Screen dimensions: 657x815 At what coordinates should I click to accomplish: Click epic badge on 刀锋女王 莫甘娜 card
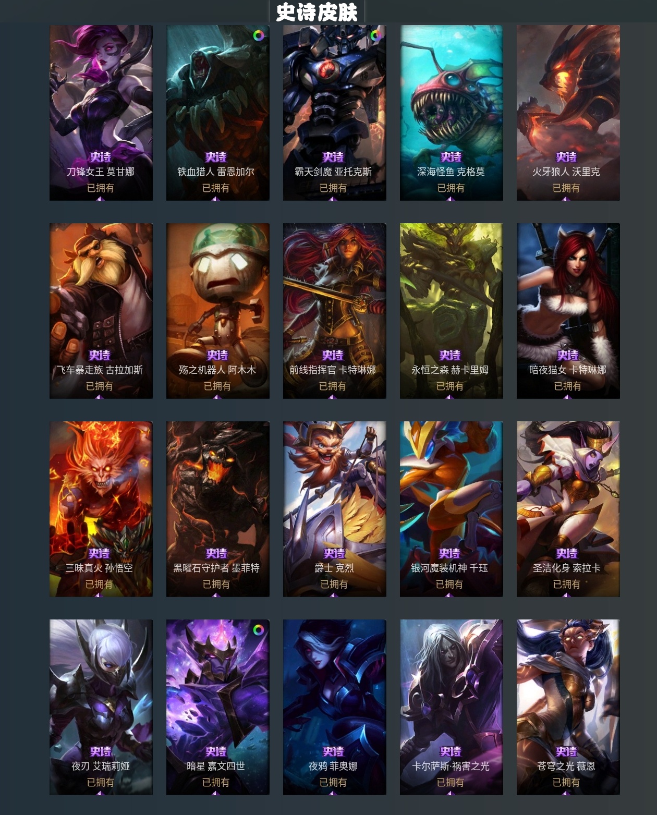[x=101, y=157]
